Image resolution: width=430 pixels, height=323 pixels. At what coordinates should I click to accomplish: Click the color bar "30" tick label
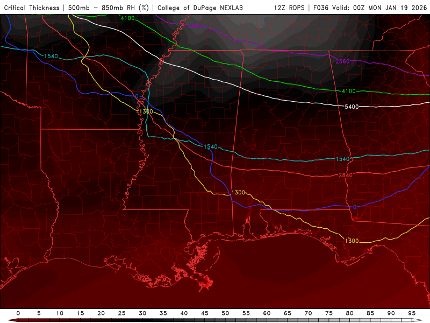142,313
